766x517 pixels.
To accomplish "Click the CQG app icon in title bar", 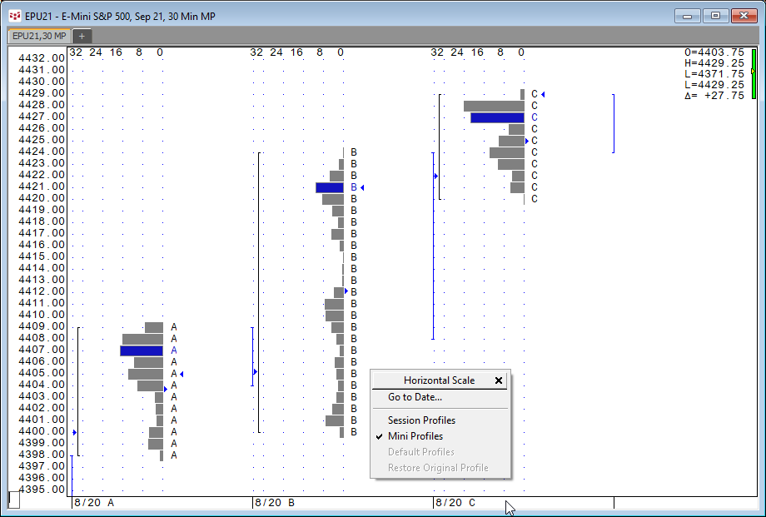I will 14,16.
